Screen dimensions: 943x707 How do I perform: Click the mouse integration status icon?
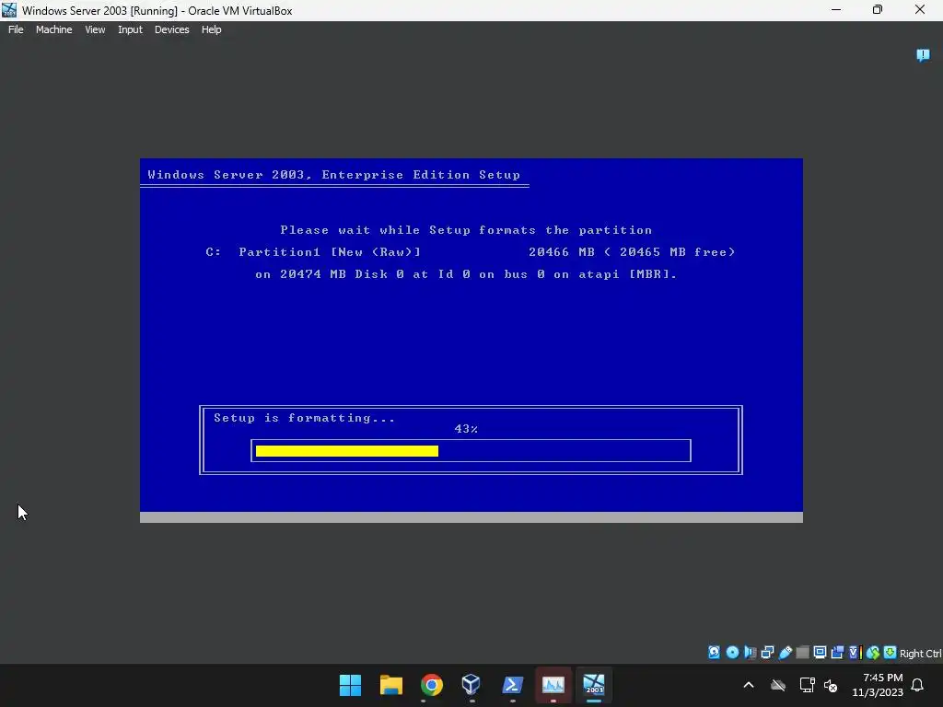[873, 653]
